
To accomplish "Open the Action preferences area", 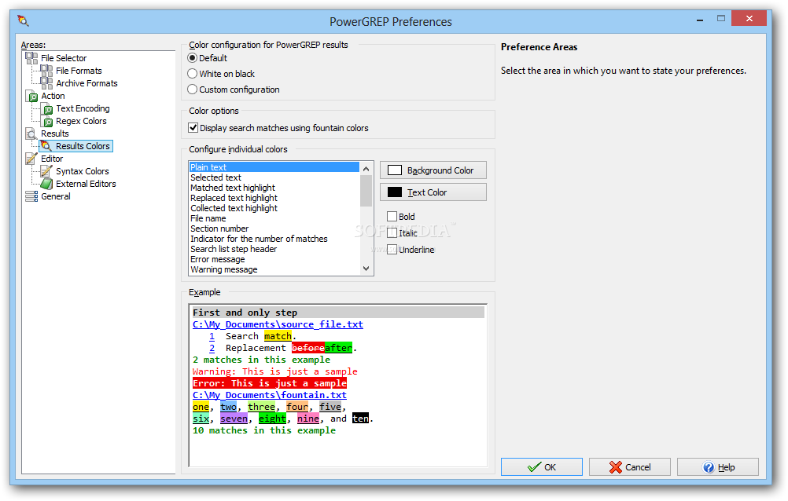I will 53,96.
